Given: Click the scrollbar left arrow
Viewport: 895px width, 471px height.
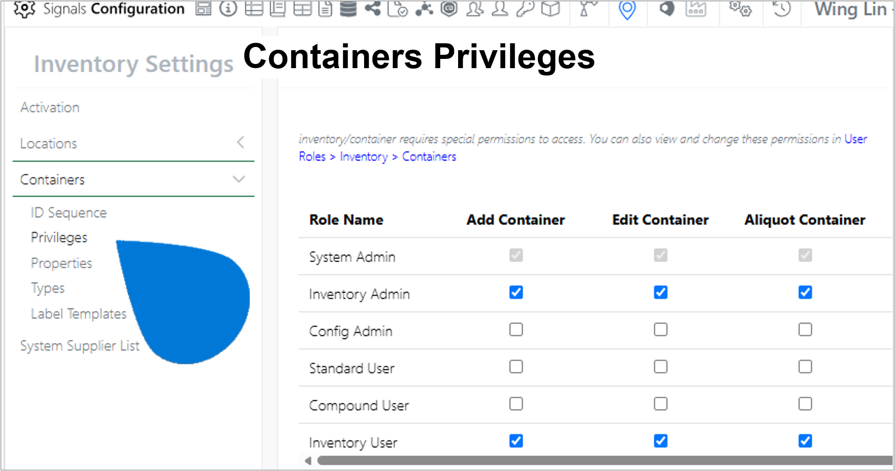Looking at the screenshot, I should click(x=308, y=460).
